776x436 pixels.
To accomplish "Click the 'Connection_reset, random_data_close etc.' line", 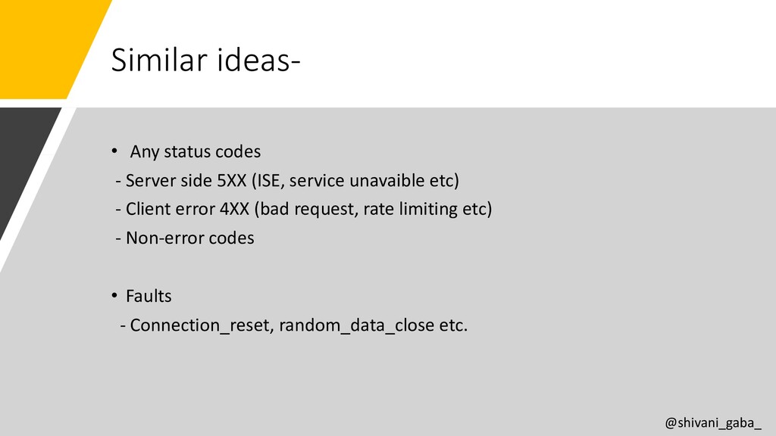I will pos(293,325).
